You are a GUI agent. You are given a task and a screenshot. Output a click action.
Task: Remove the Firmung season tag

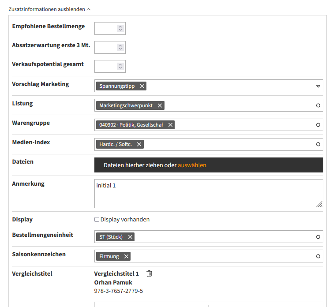(126, 256)
